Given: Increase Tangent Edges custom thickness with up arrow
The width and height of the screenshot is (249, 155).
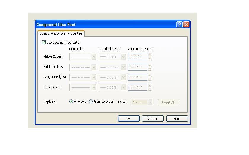Looking at the screenshot, I should pos(150,76).
